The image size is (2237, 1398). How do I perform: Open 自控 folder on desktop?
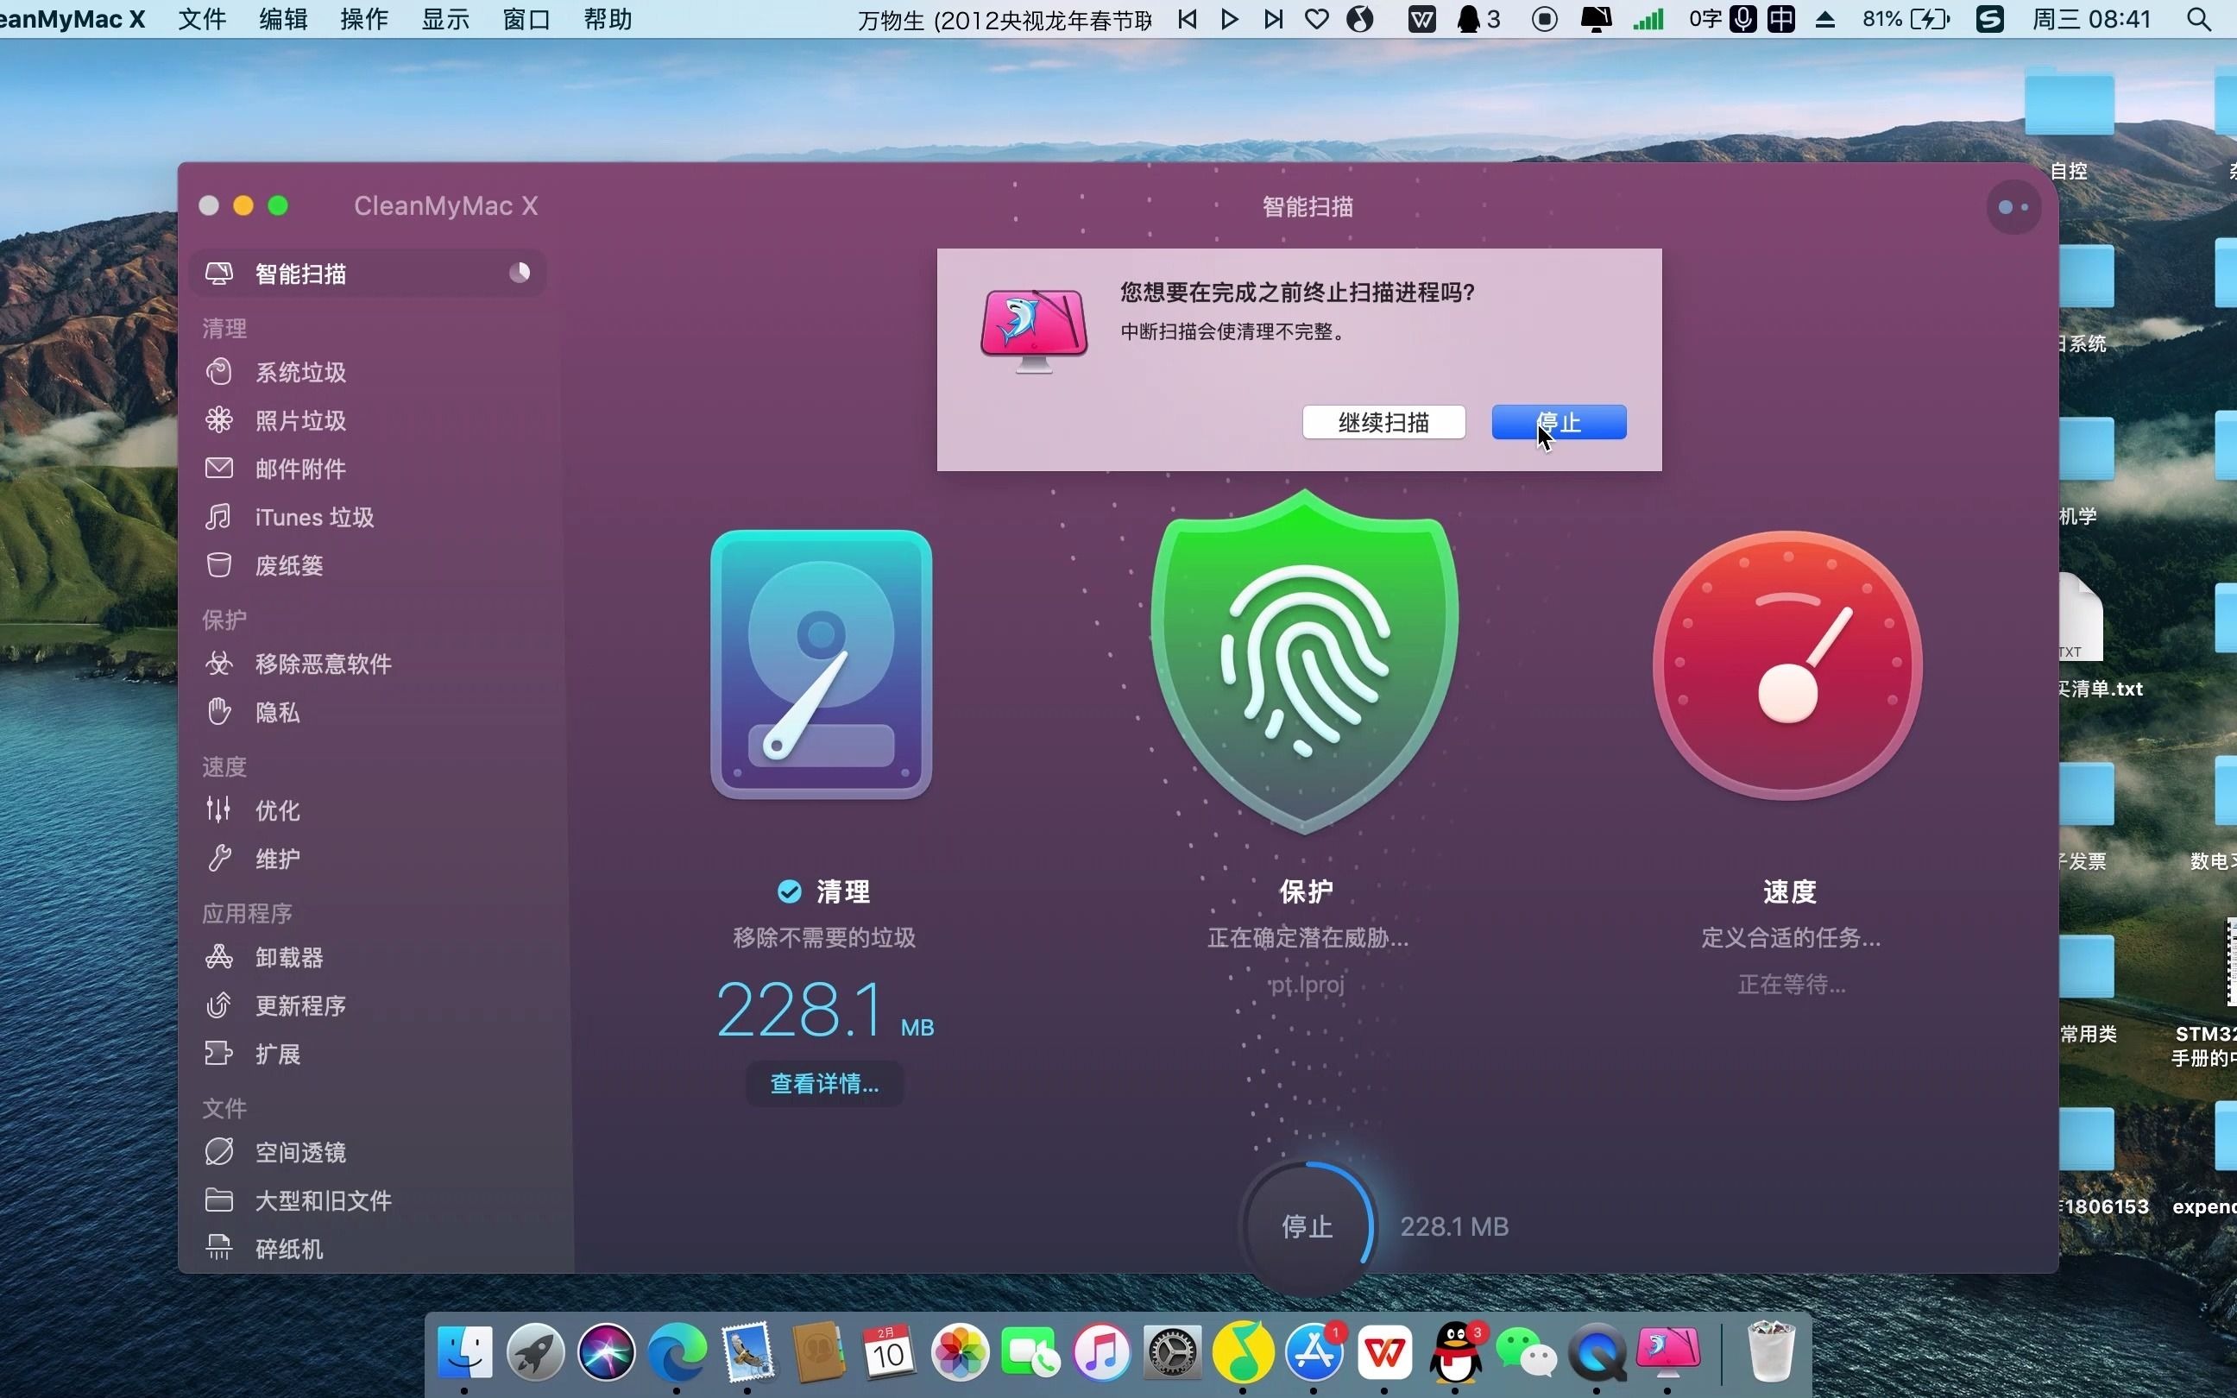tap(2069, 125)
